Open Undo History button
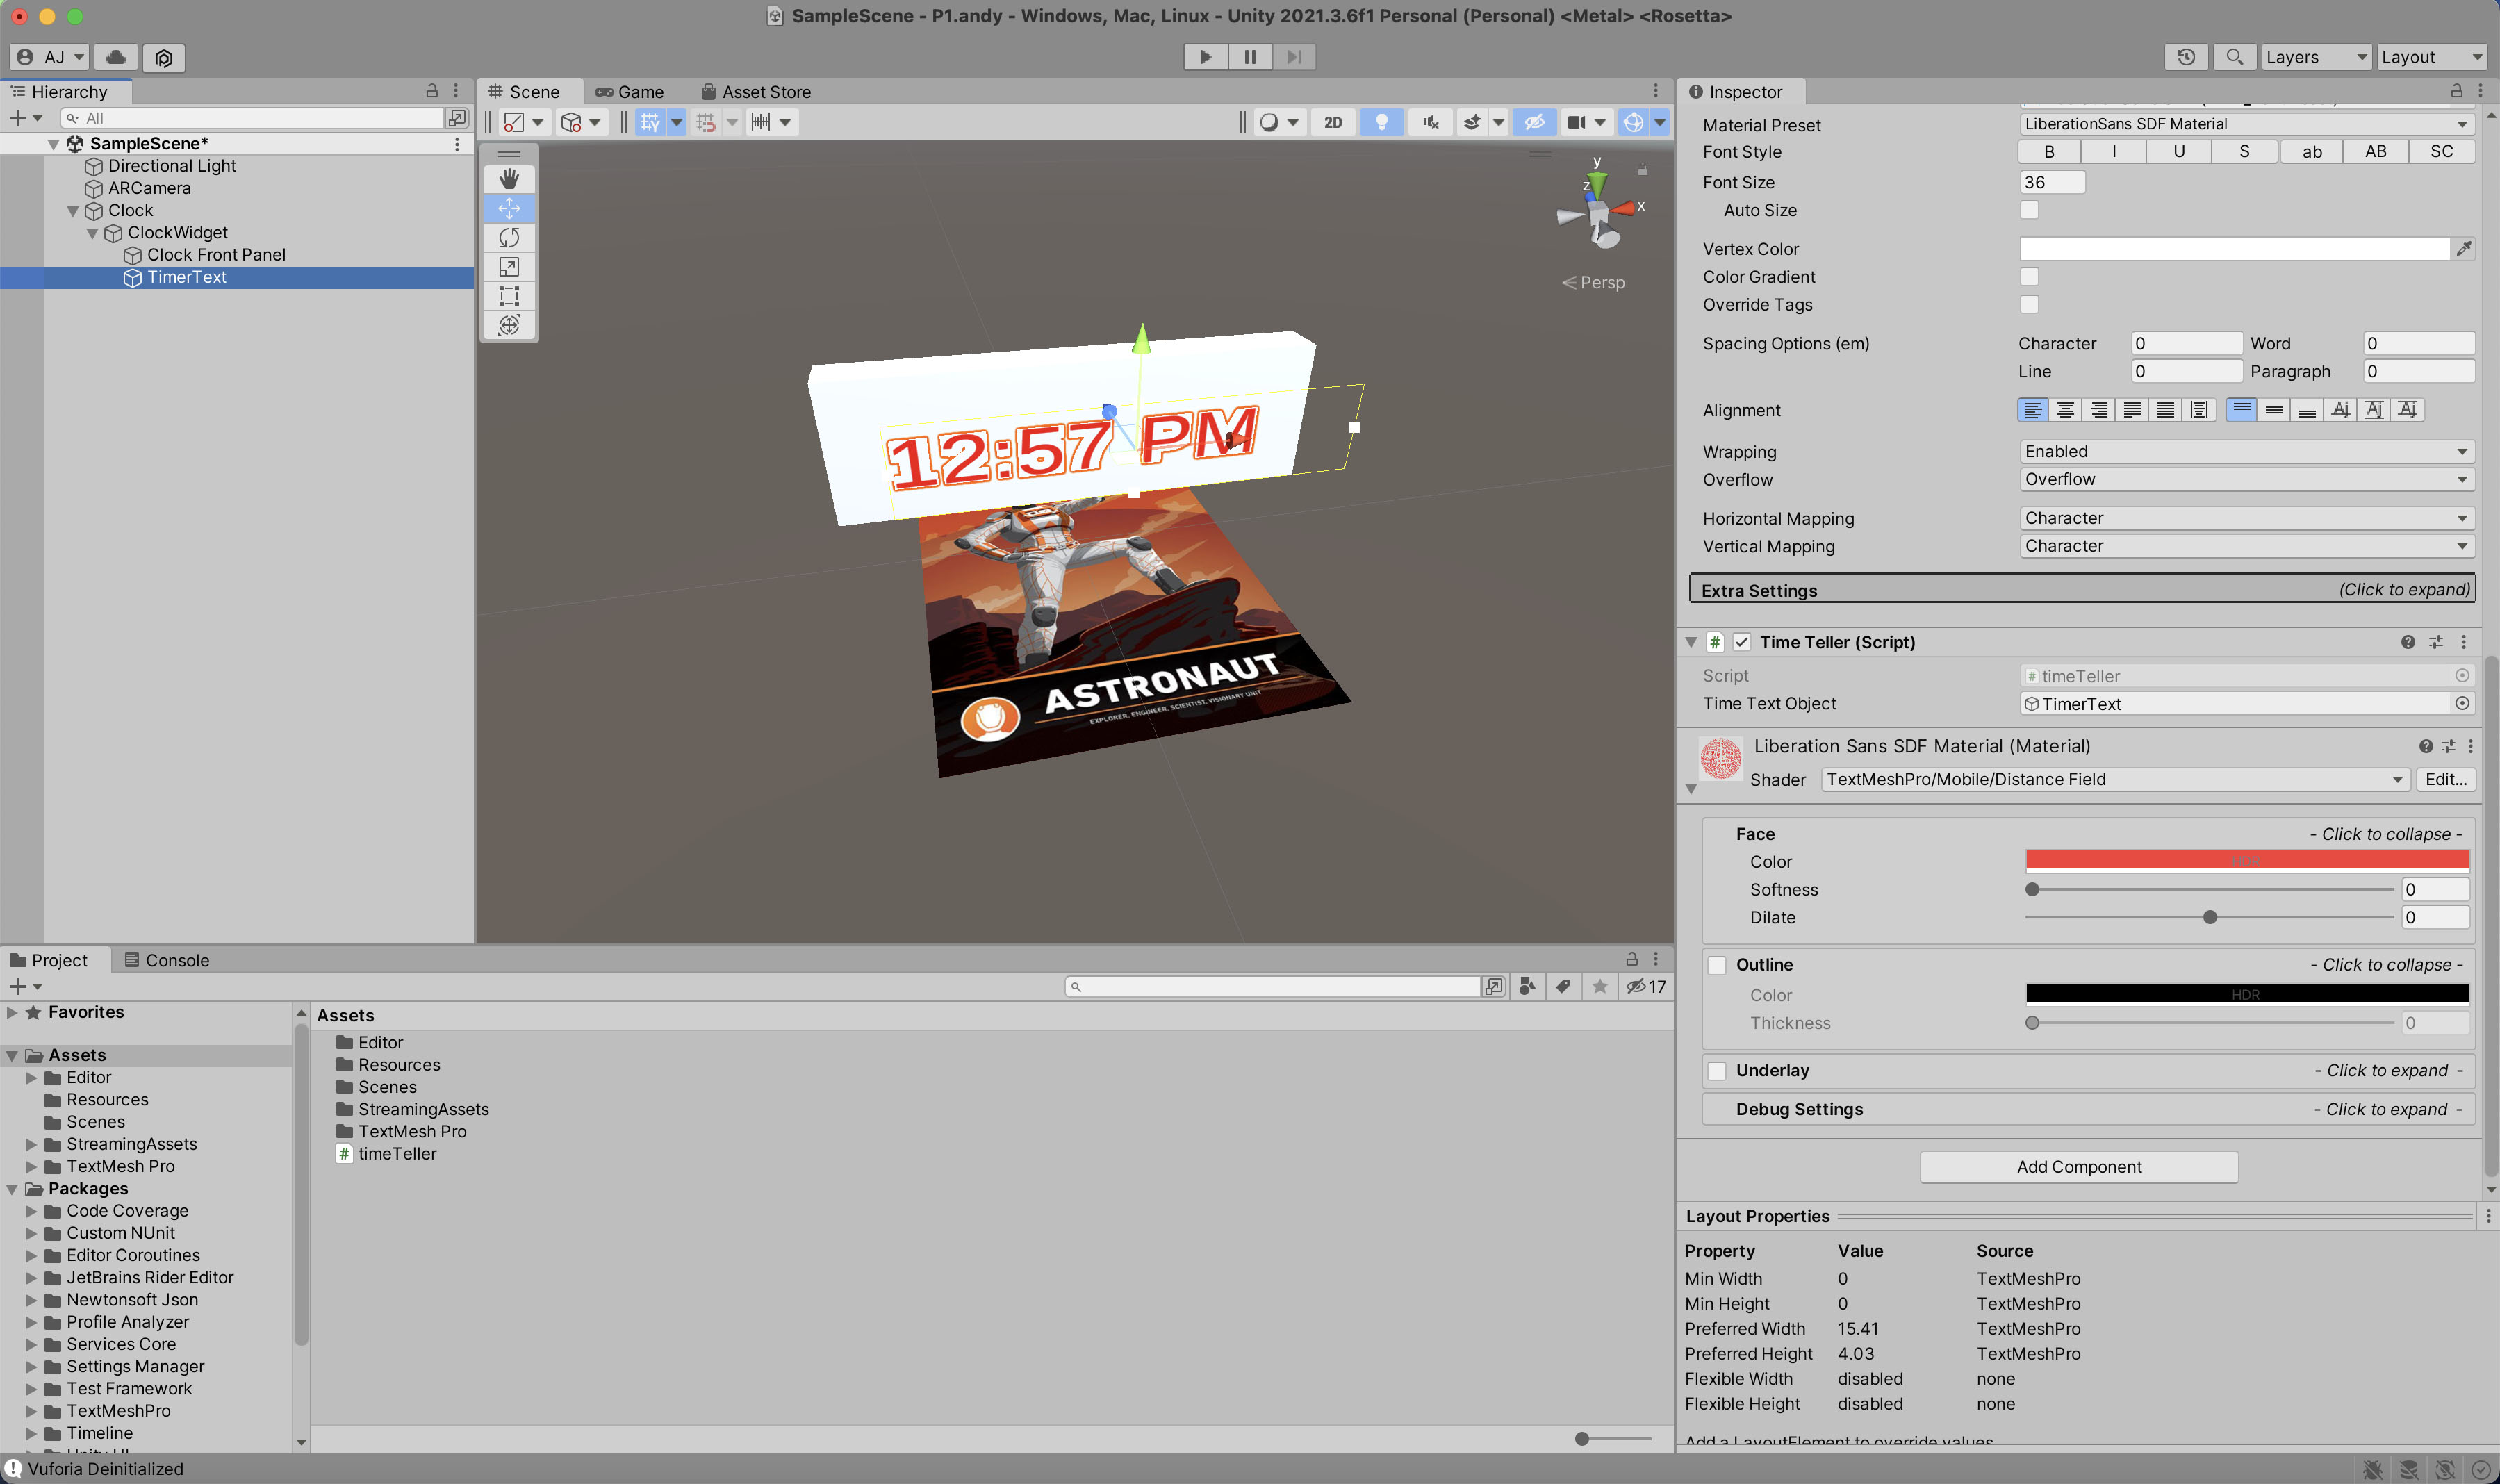Screen dimensions: 2500x1484 [x=2186, y=57]
